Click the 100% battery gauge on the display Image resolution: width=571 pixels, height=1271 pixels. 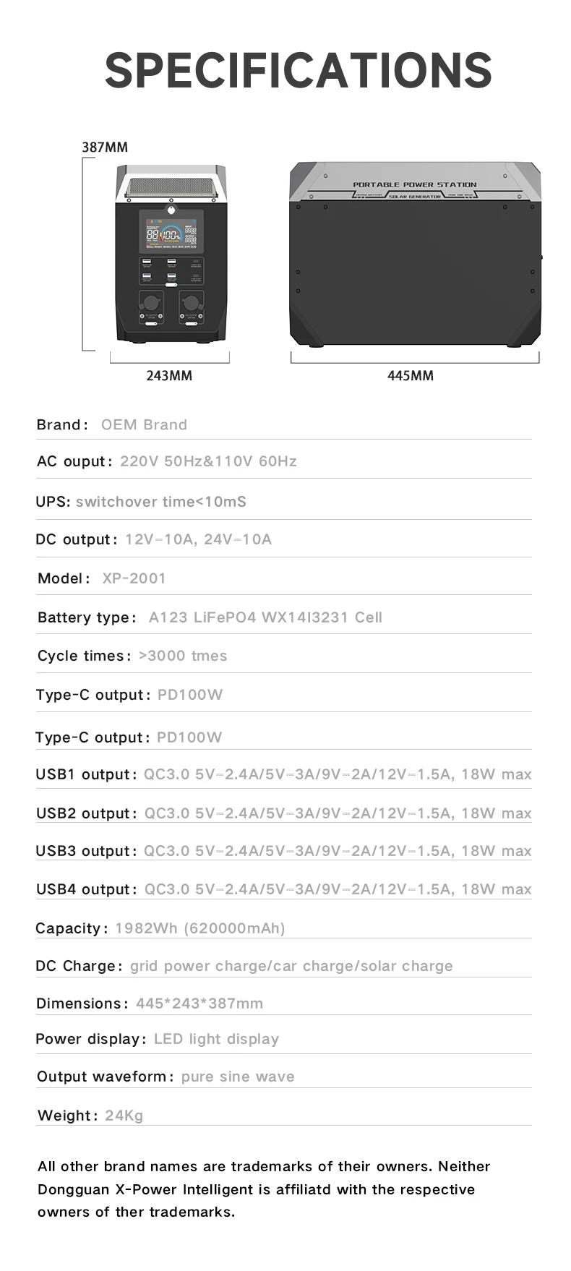(171, 234)
